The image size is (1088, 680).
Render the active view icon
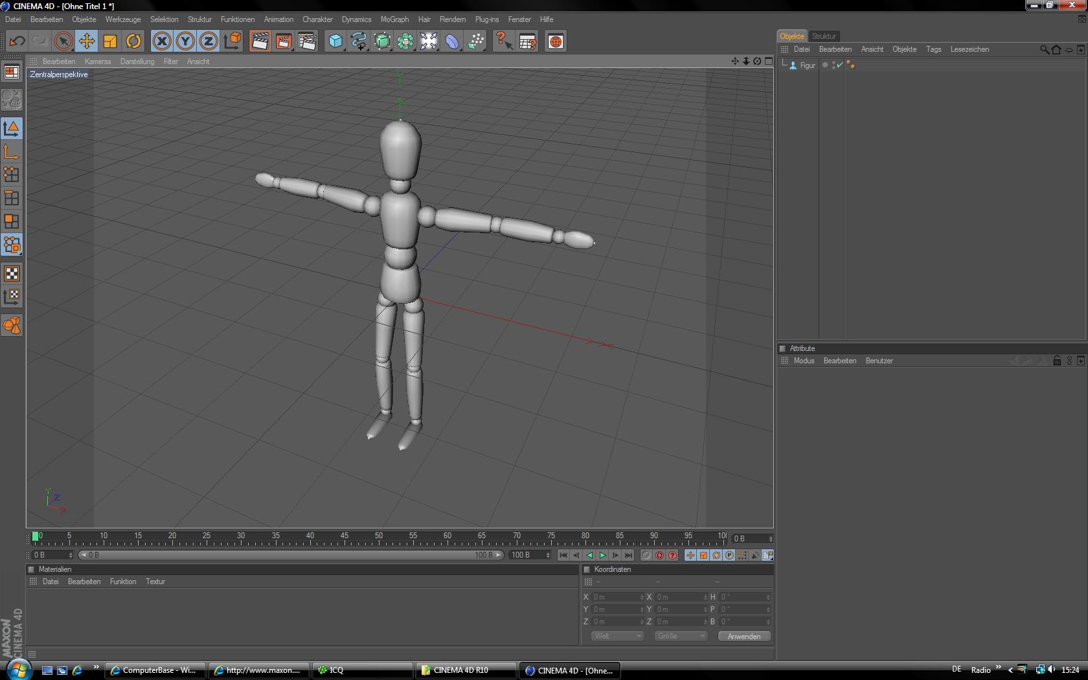[260, 41]
